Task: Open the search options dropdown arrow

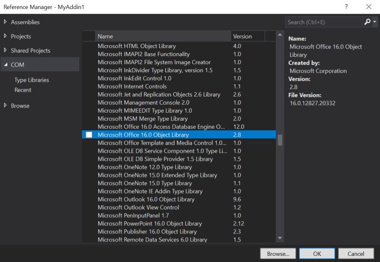Action: coord(375,22)
